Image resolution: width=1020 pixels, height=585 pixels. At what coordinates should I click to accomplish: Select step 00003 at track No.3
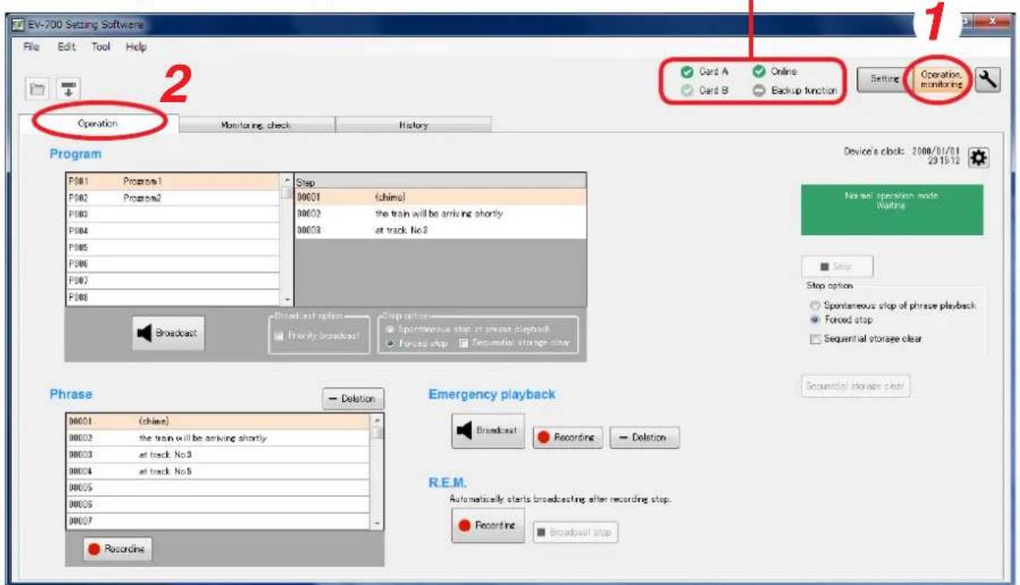[440, 231]
